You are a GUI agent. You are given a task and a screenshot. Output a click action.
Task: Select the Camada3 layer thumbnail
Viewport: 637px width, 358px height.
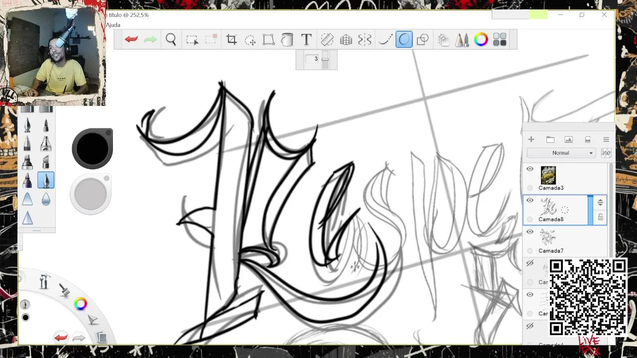(x=548, y=176)
